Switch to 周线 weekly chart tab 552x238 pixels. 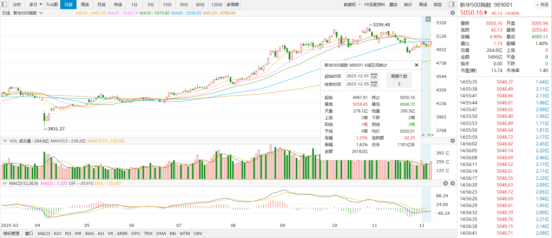coord(85,4)
